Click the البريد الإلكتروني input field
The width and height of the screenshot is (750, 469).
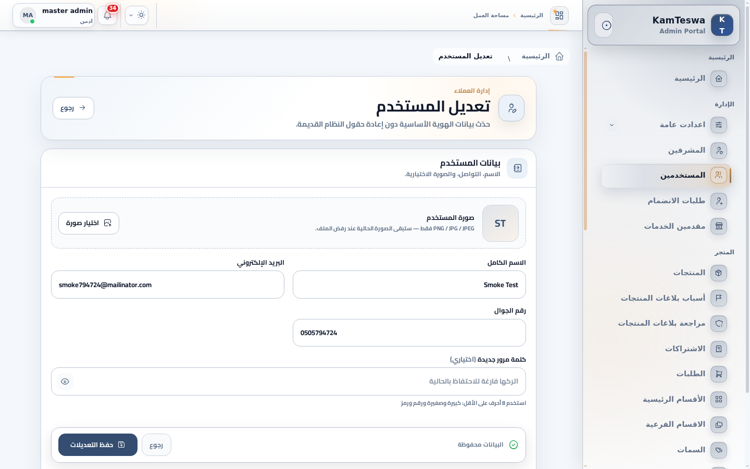coord(168,285)
